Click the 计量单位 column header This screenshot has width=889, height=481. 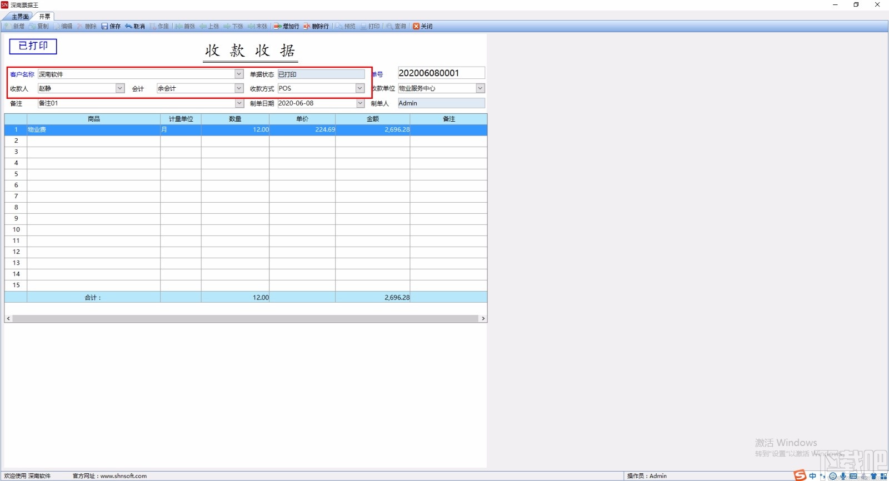click(181, 119)
